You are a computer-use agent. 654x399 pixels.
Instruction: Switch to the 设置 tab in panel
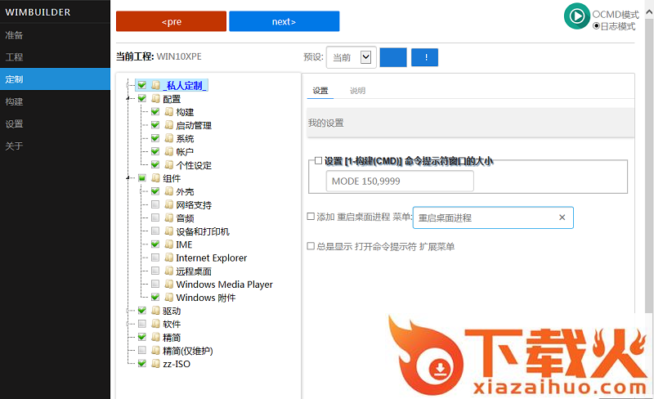(320, 91)
